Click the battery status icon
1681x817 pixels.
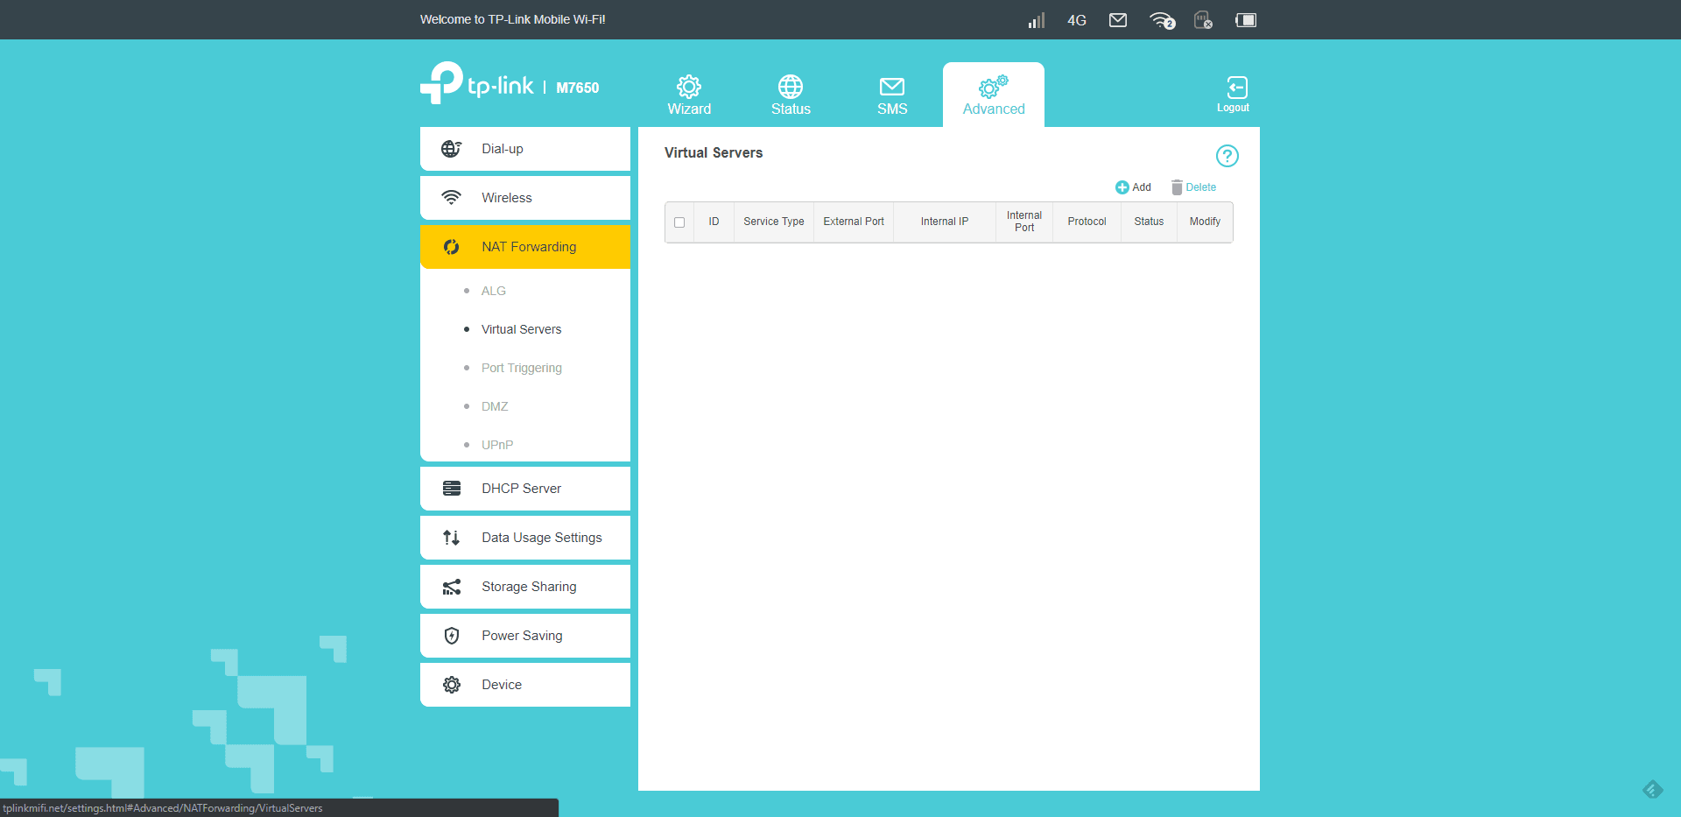click(1246, 20)
